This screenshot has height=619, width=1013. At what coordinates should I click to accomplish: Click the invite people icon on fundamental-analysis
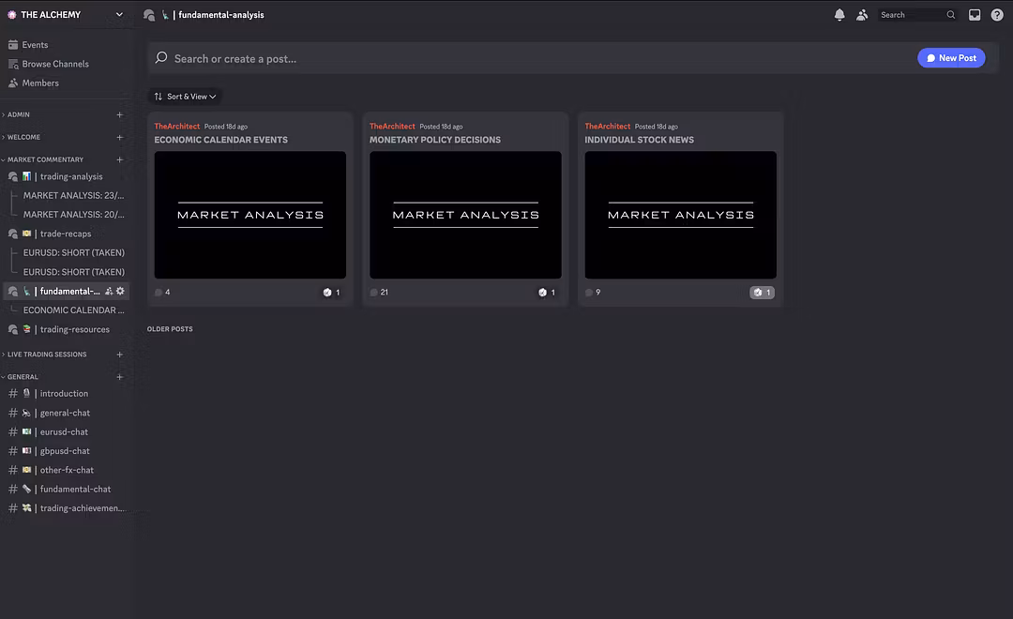click(x=109, y=292)
